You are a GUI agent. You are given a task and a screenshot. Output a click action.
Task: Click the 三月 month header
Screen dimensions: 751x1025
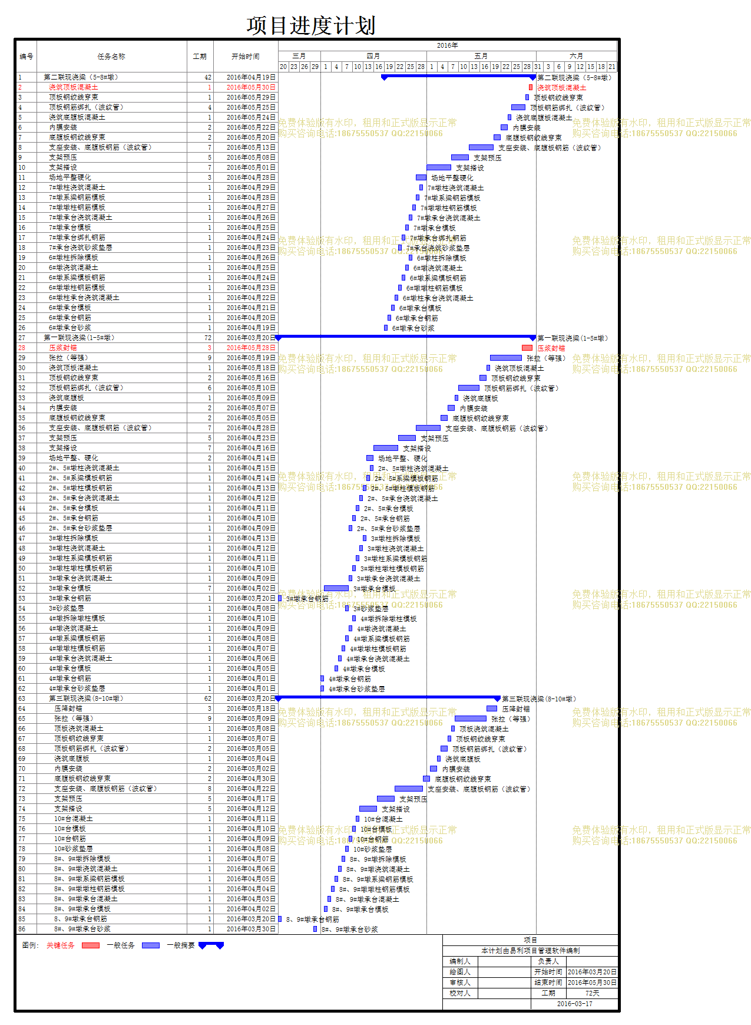[x=299, y=56]
